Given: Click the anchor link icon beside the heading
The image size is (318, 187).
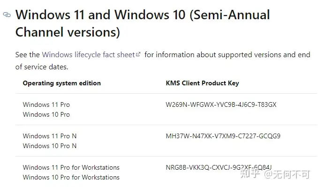Looking at the screenshot, I should 7,15.
